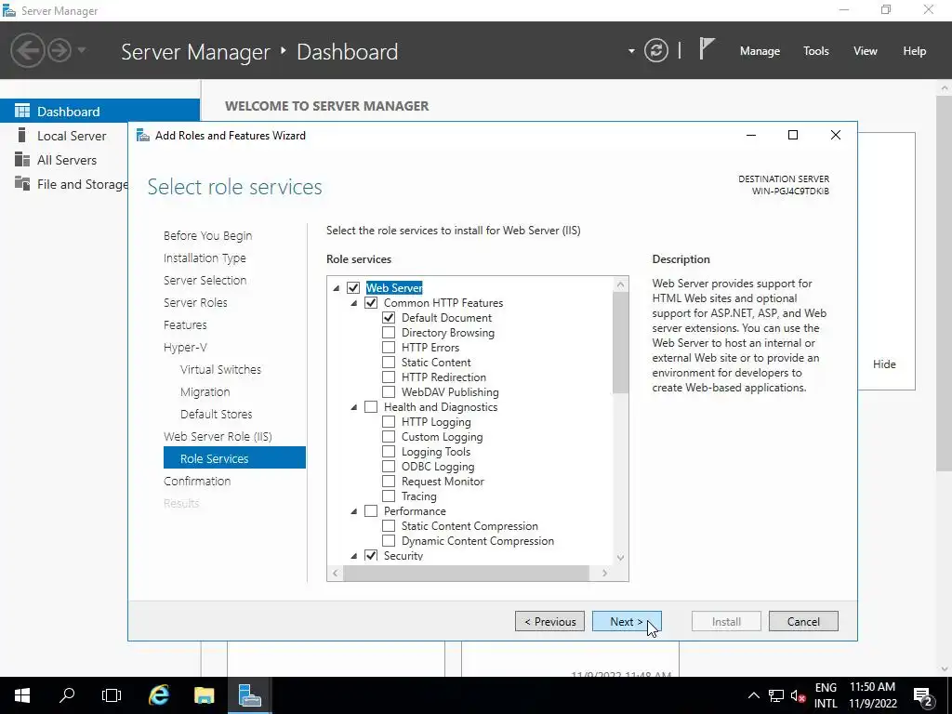Click the Next button
952x714 pixels.
click(x=627, y=621)
